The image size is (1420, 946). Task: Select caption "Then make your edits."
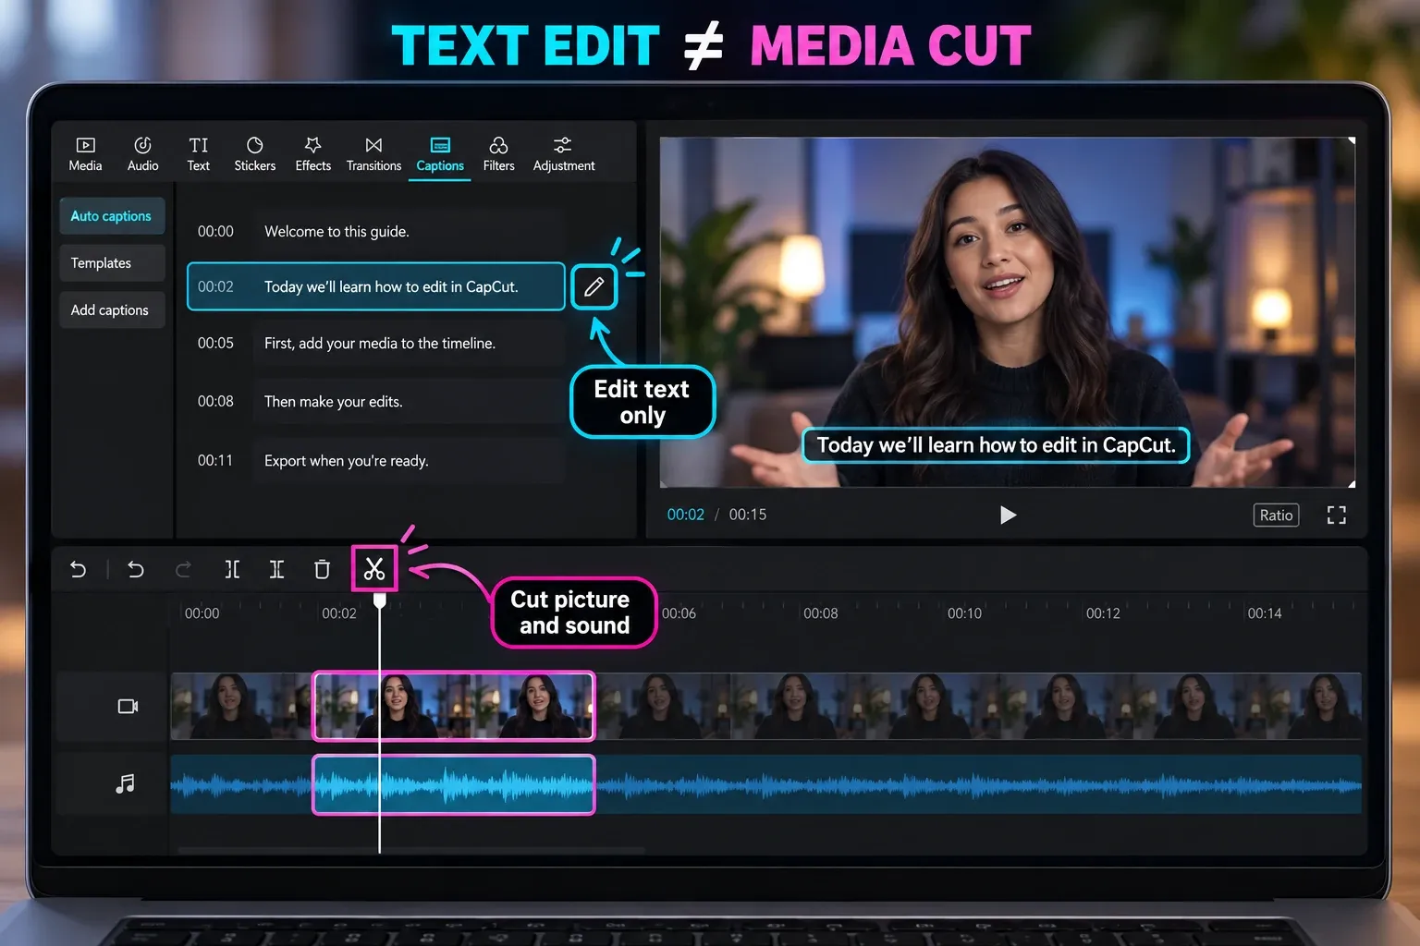coord(376,401)
